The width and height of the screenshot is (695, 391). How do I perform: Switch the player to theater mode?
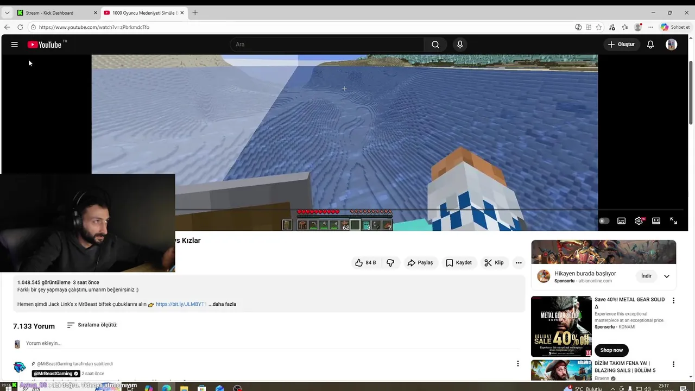click(656, 221)
